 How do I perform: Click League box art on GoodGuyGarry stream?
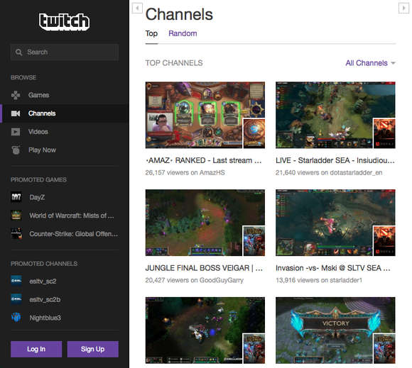tap(254, 241)
